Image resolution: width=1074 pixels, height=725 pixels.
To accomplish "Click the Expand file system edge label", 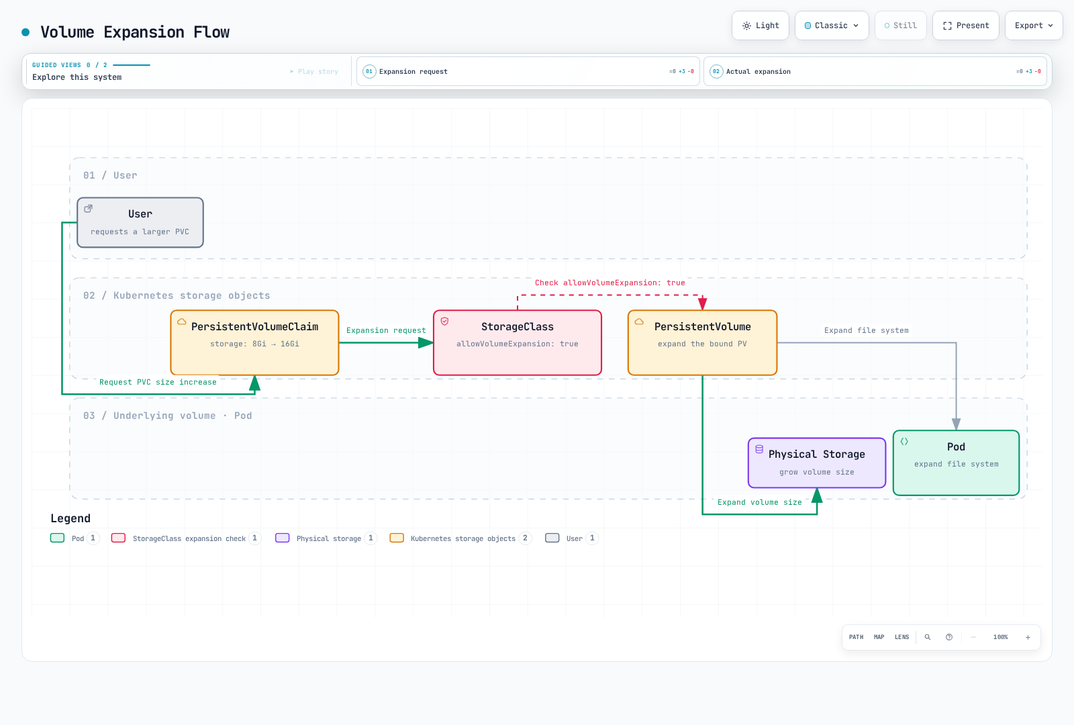I will (867, 330).
